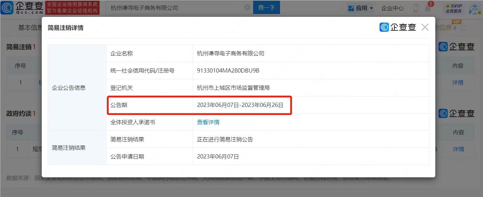The height and width of the screenshot is (197, 483).
Task: Switch to the 基本信息 tab
Action: pos(30,28)
